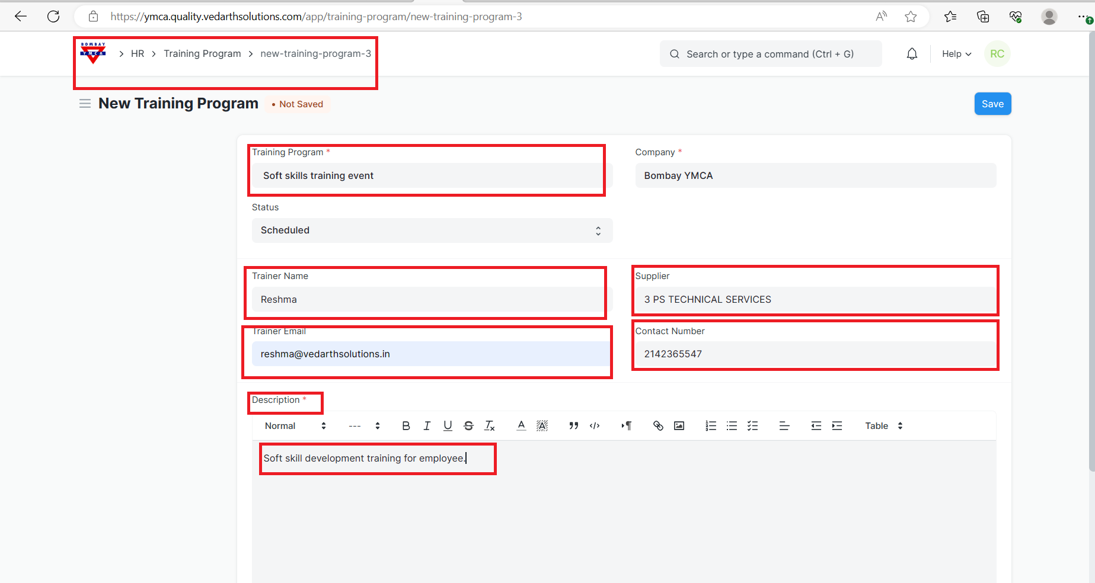
Task: Open the Training Program breadcrumb link
Action: 202,54
